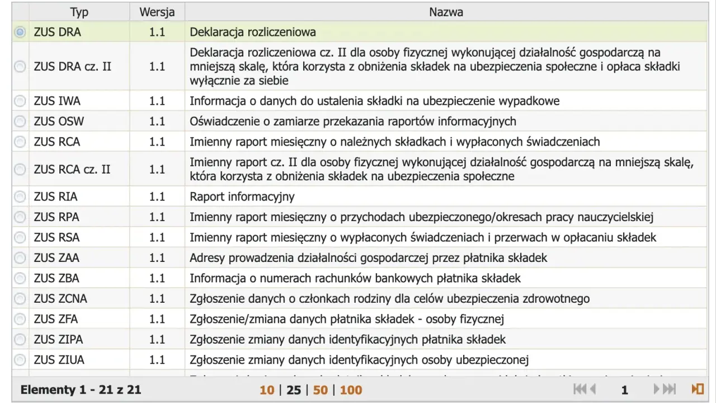The width and height of the screenshot is (716, 403).
Task: Click the current page number 1
Action: [625, 390]
